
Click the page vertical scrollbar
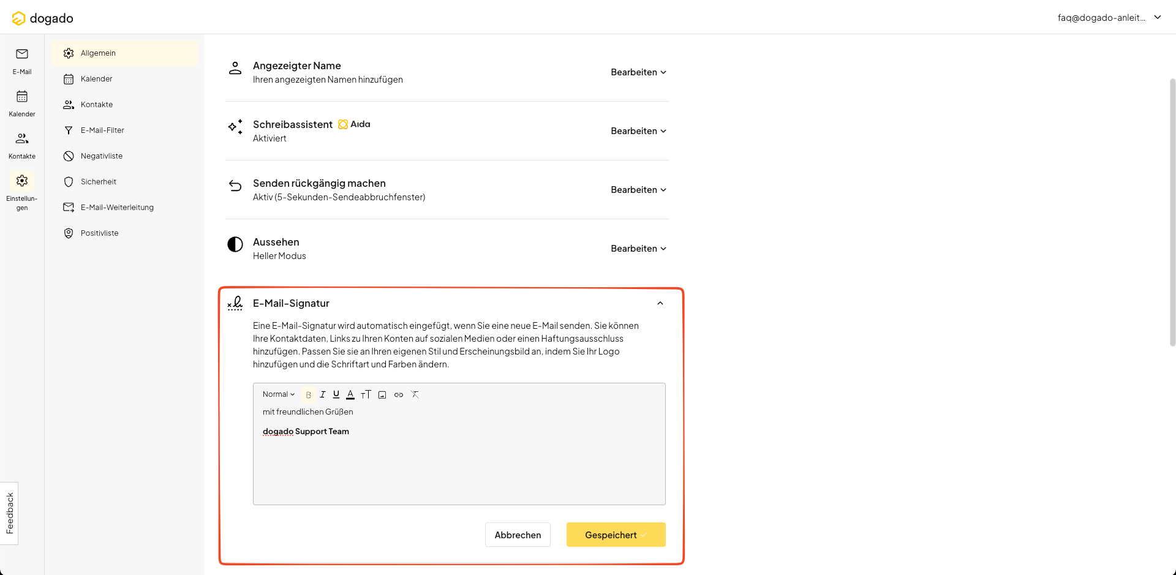click(1172, 211)
